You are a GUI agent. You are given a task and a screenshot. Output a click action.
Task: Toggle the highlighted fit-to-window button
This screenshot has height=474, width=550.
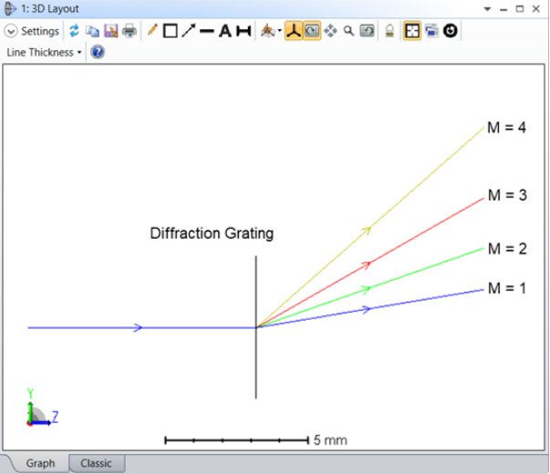tap(412, 31)
